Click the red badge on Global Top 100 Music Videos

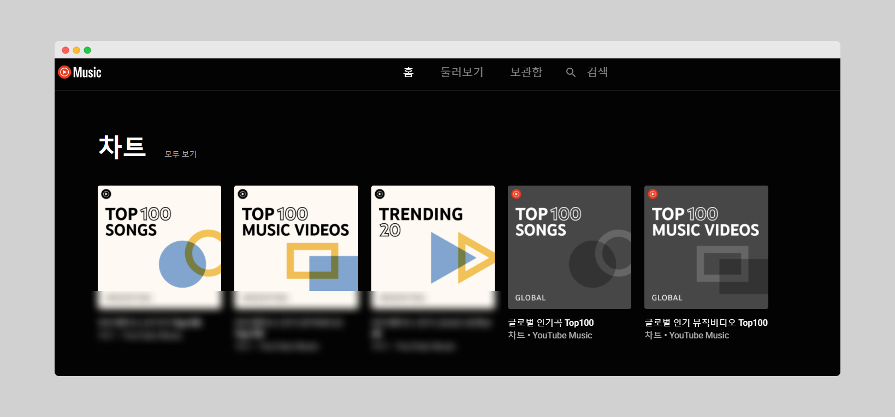(x=653, y=194)
